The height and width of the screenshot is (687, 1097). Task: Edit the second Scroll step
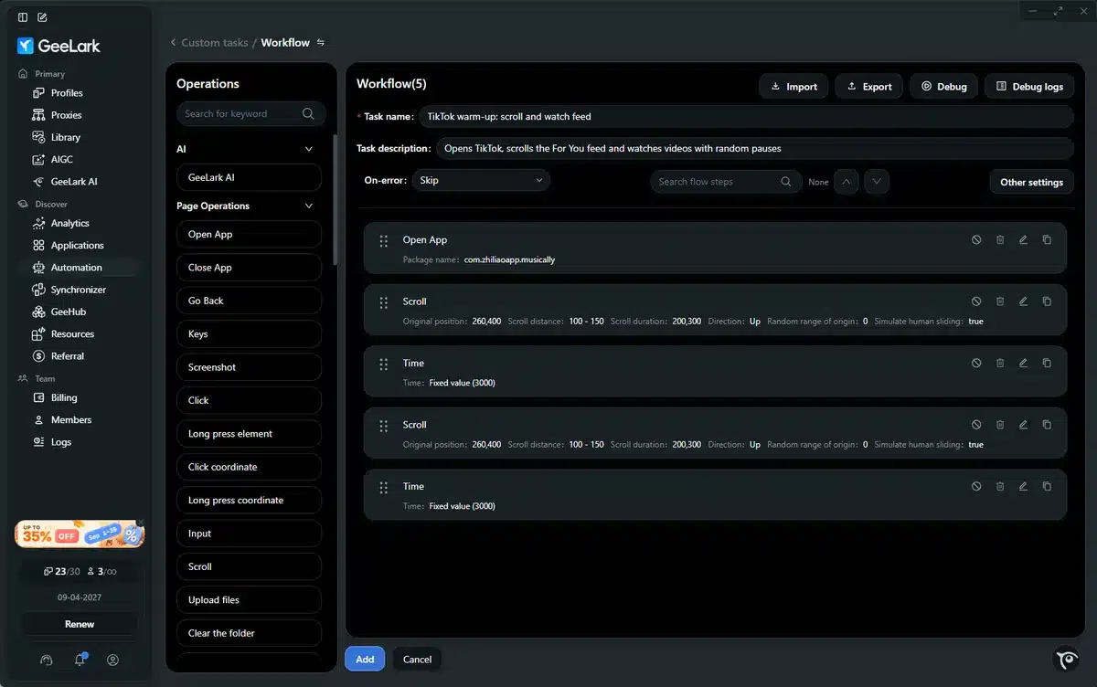tap(1023, 424)
